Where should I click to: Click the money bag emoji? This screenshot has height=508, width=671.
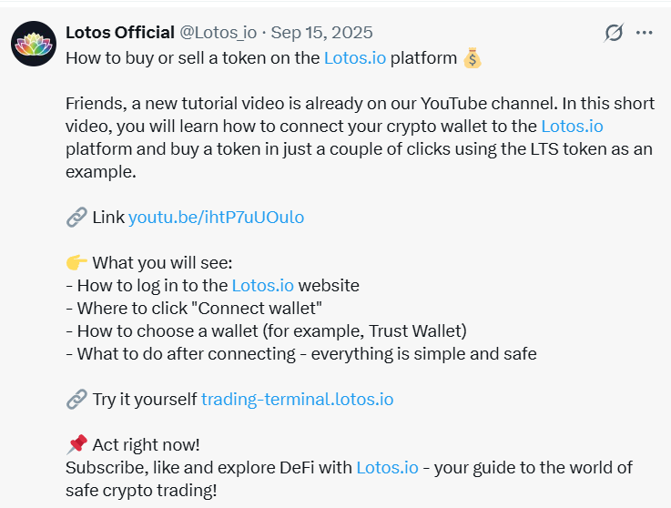click(x=472, y=58)
